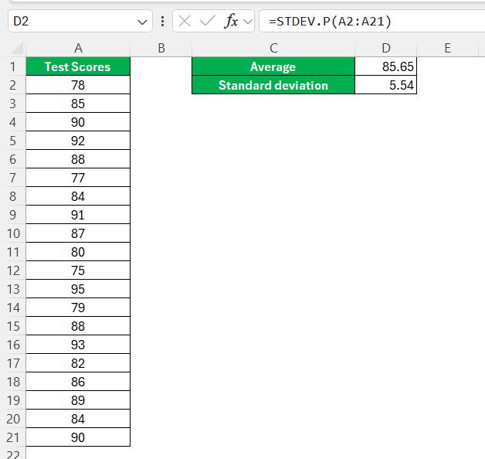Click cell A14 containing 79
This screenshot has height=459, width=485.
pos(78,308)
